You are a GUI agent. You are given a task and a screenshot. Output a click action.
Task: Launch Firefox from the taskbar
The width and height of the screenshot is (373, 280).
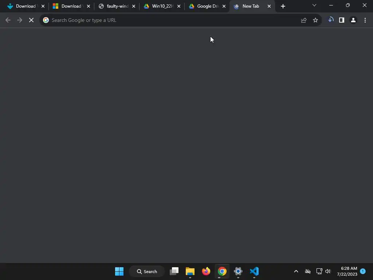coord(206,271)
